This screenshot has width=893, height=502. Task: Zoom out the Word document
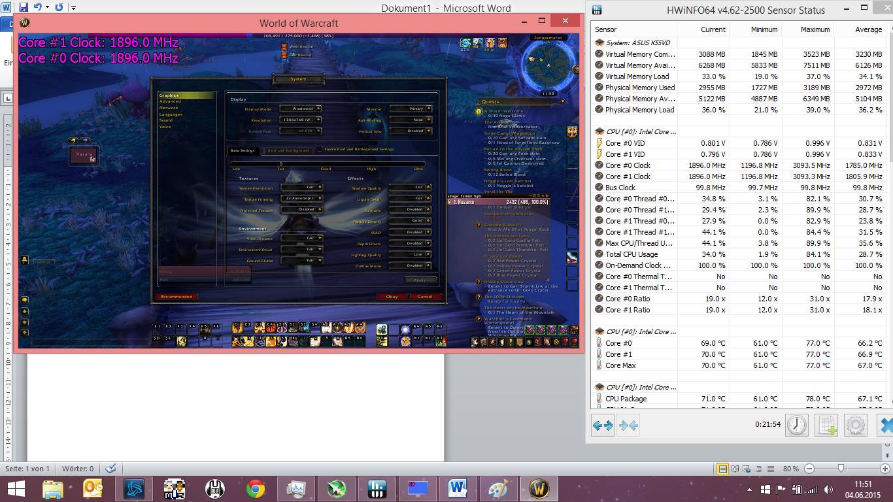[x=809, y=469]
